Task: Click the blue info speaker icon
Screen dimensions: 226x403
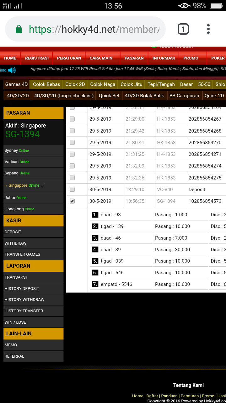Action: [12, 70]
